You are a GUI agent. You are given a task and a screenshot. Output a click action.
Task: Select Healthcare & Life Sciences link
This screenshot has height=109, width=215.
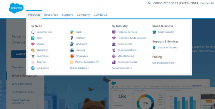point(132,38)
